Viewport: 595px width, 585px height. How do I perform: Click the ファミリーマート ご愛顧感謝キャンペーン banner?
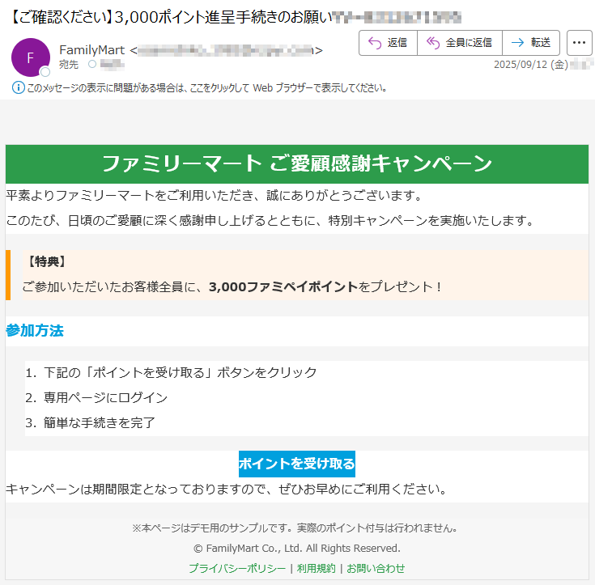click(x=297, y=164)
